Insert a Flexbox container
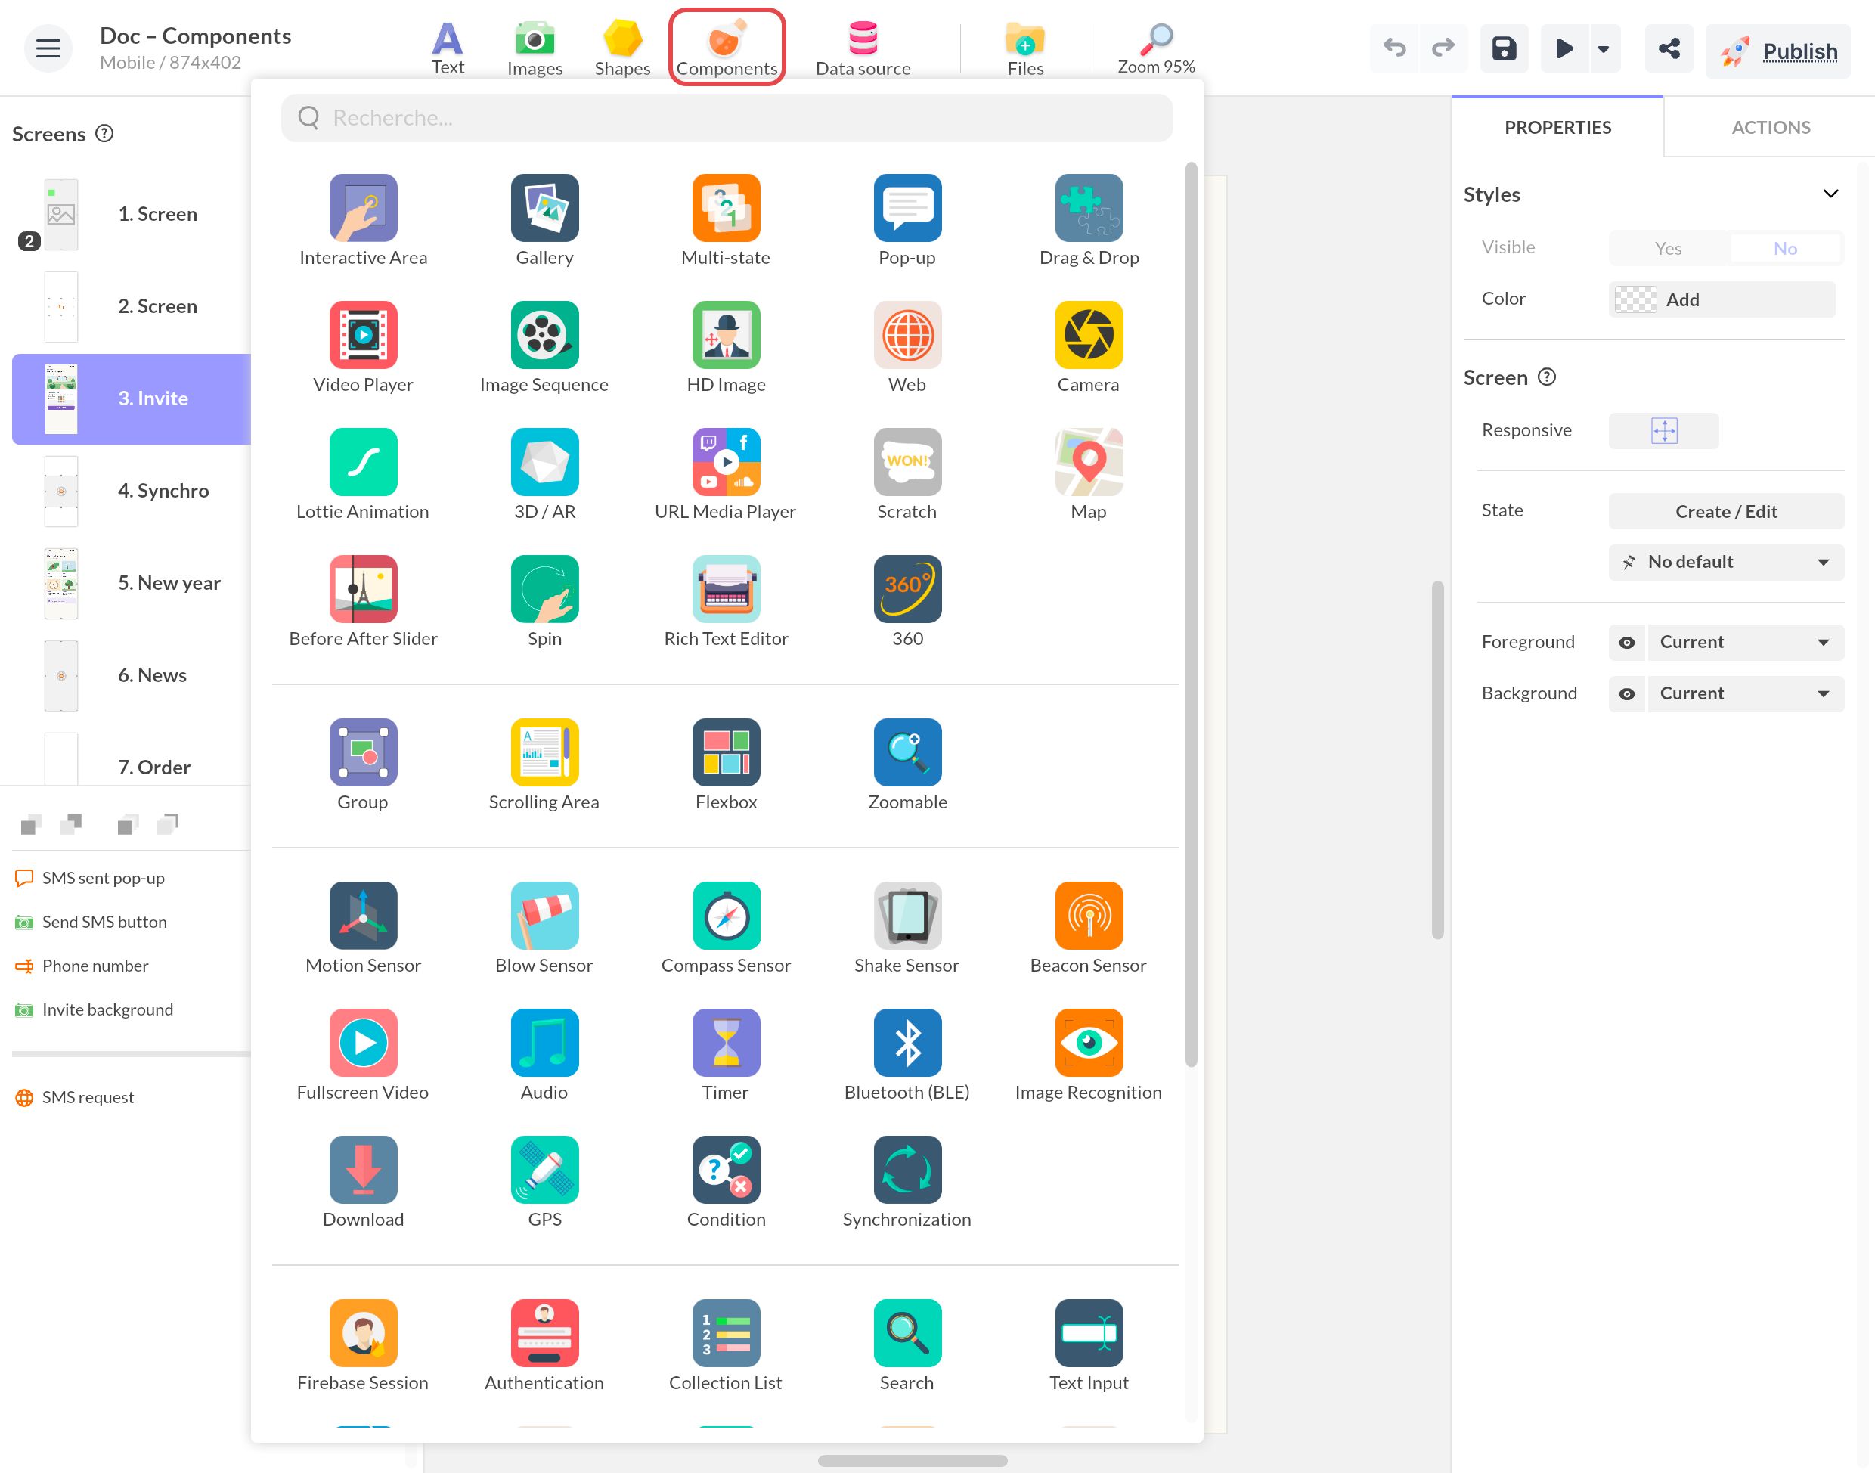The image size is (1875, 1473). coord(726,764)
